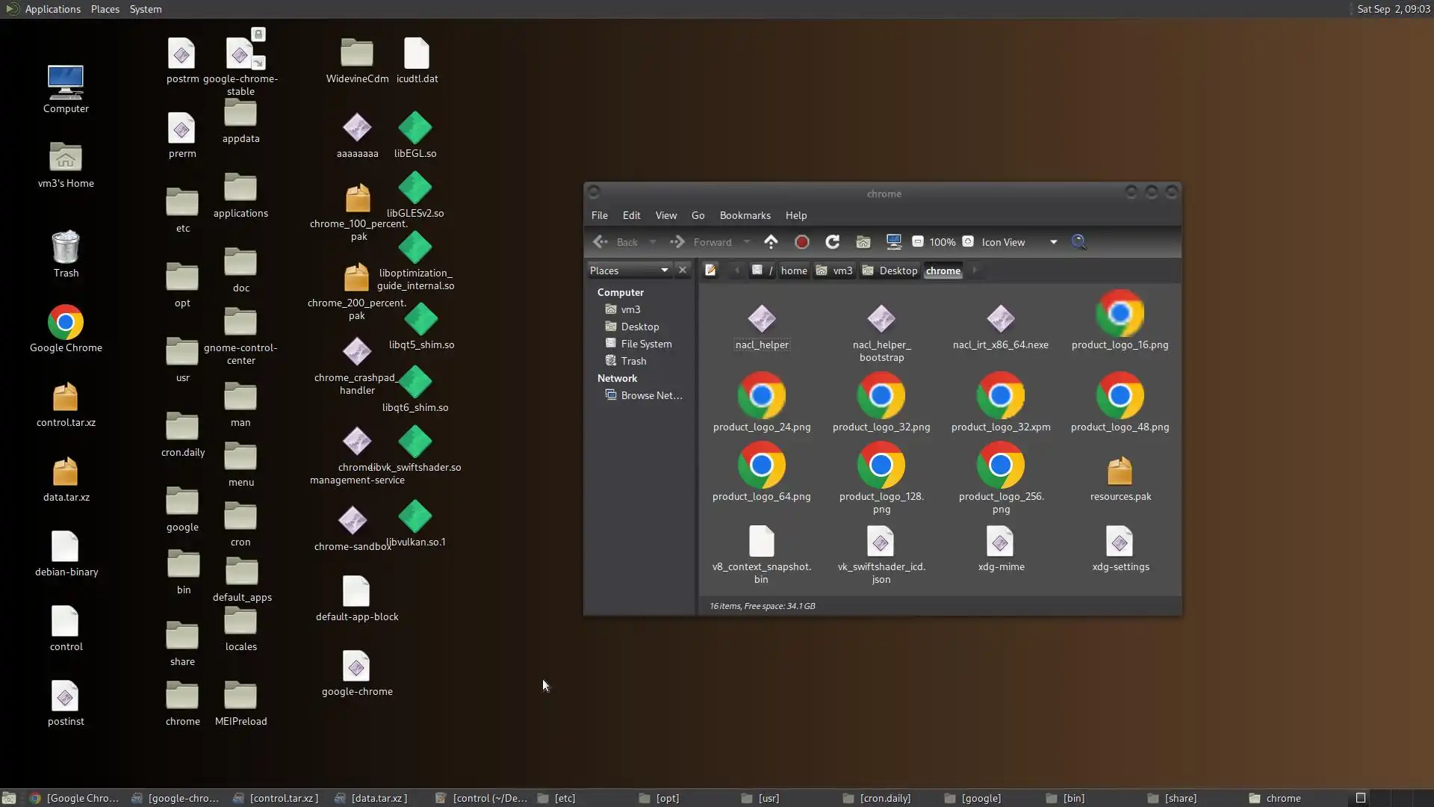
Task: Close the Places side pane
Action: [682, 270]
